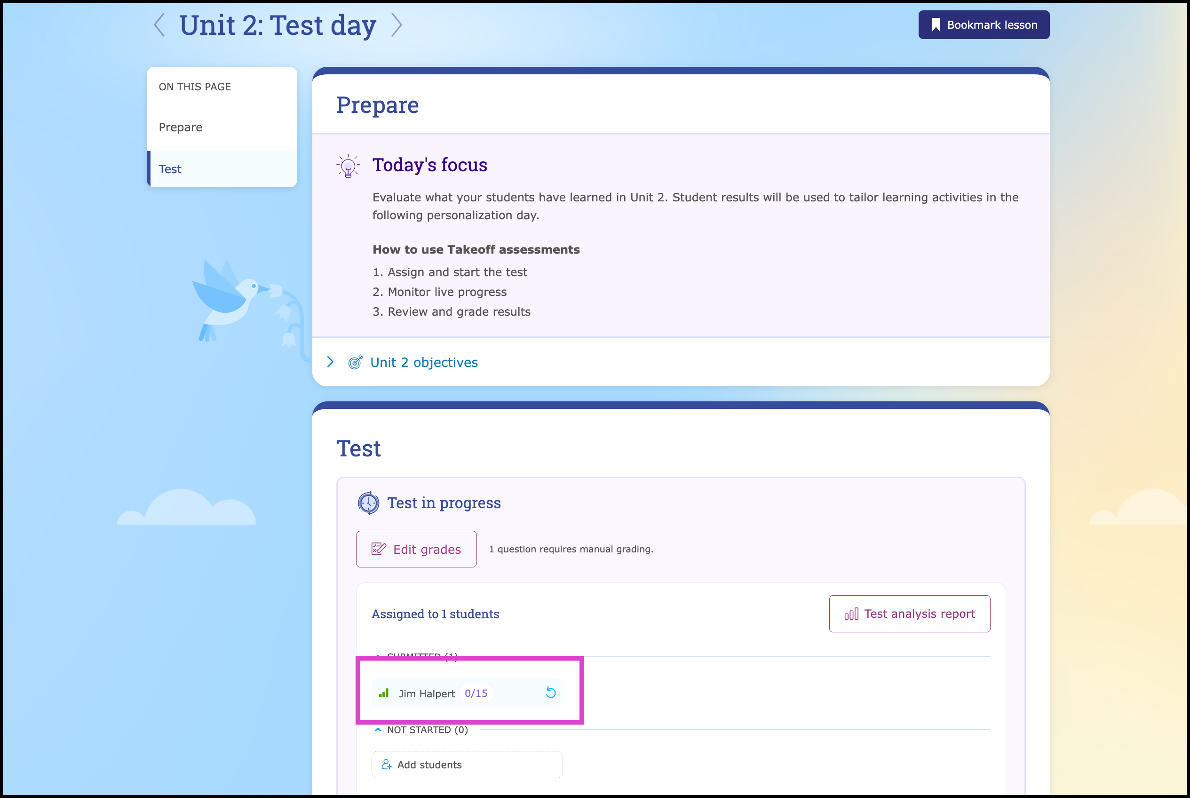The image size is (1190, 798).
Task: Click the bookmark icon in Bookmark lesson
Action: click(935, 25)
